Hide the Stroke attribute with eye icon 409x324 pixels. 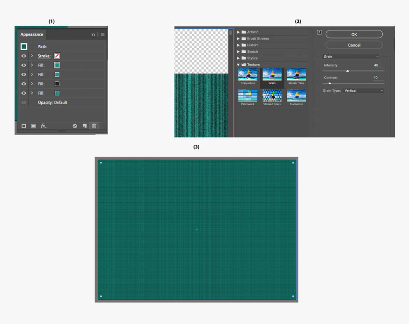pyautogui.click(x=24, y=56)
